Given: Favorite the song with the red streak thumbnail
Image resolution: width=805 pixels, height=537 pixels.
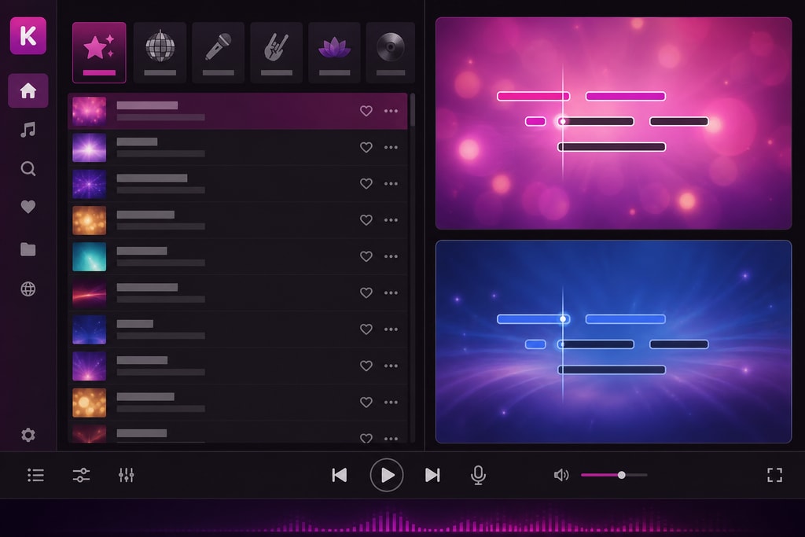Looking at the screenshot, I should [366, 292].
